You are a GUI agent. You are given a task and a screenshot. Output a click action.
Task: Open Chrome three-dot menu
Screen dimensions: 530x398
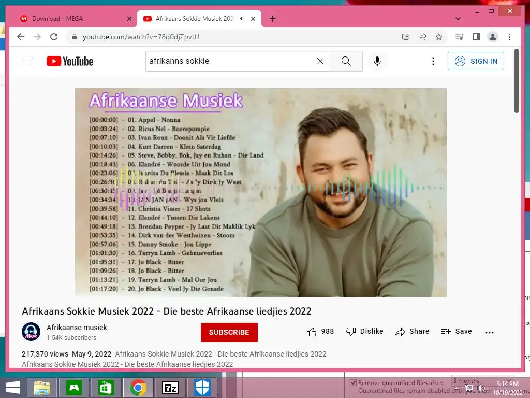point(509,37)
